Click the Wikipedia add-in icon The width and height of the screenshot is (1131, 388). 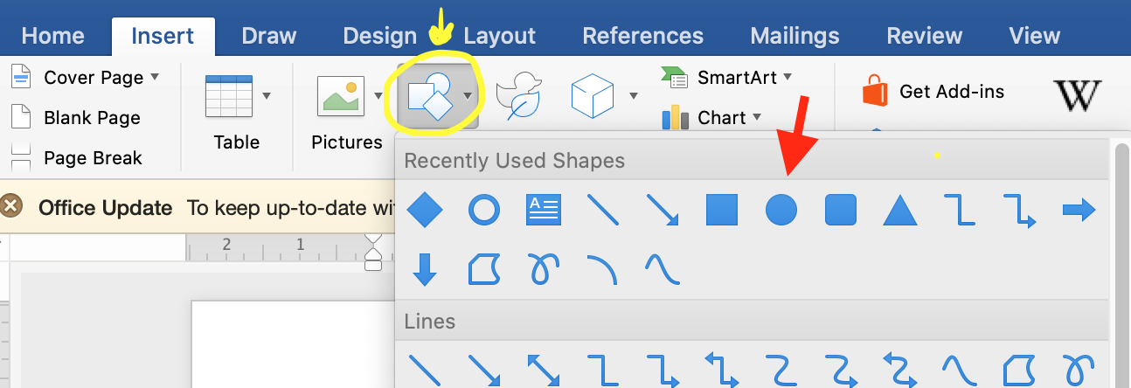coord(1077,96)
